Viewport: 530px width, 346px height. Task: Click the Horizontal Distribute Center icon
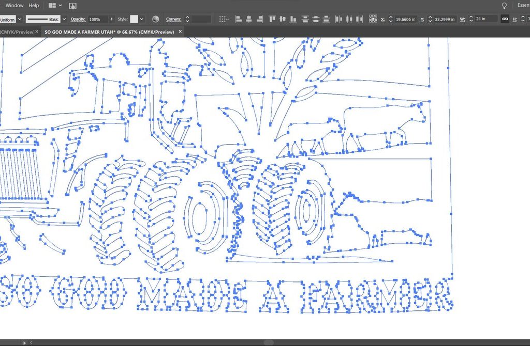click(349, 19)
